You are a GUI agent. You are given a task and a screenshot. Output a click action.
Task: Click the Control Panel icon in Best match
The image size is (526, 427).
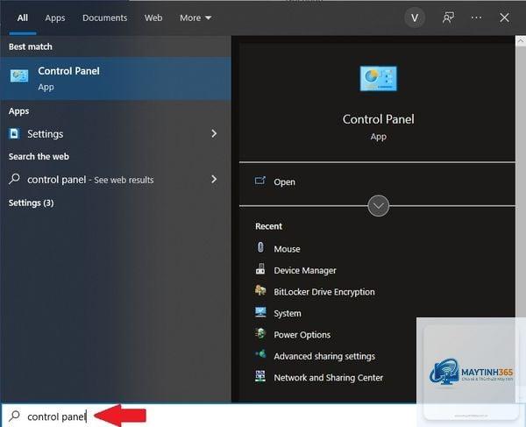coord(19,75)
